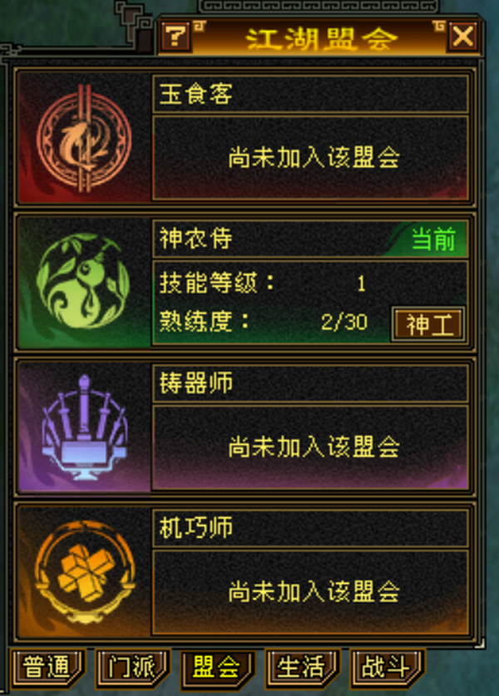
Task: Close the 江湖盟会 window
Action: point(463,36)
